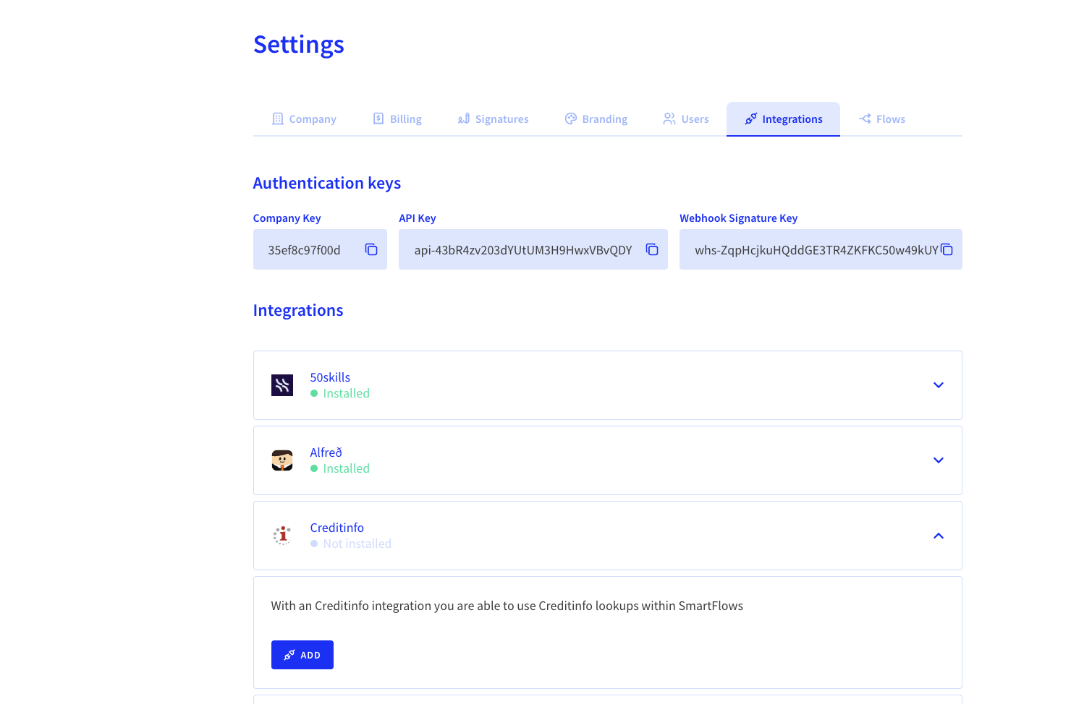This screenshot has width=1071, height=704.
Task: Click the Company Key label
Action: (x=287, y=218)
